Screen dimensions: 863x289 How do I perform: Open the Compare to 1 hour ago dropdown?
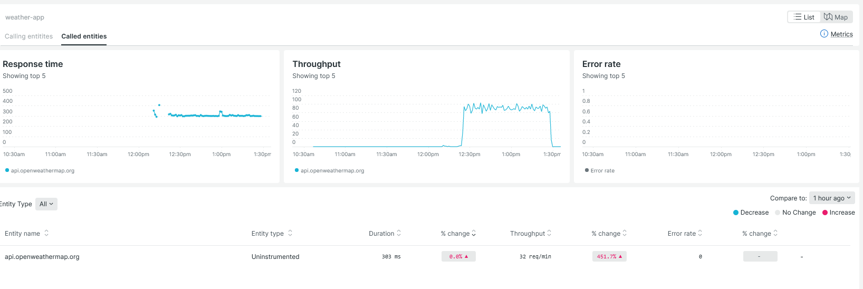(832, 198)
